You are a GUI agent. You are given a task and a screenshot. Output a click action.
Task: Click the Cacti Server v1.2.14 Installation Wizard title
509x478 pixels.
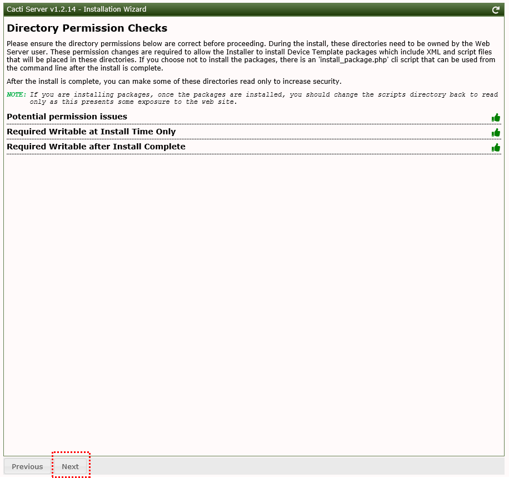point(76,9)
